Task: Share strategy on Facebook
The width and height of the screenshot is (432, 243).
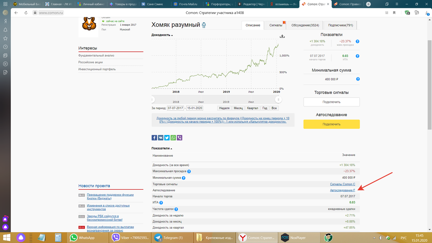Action: pos(154,138)
